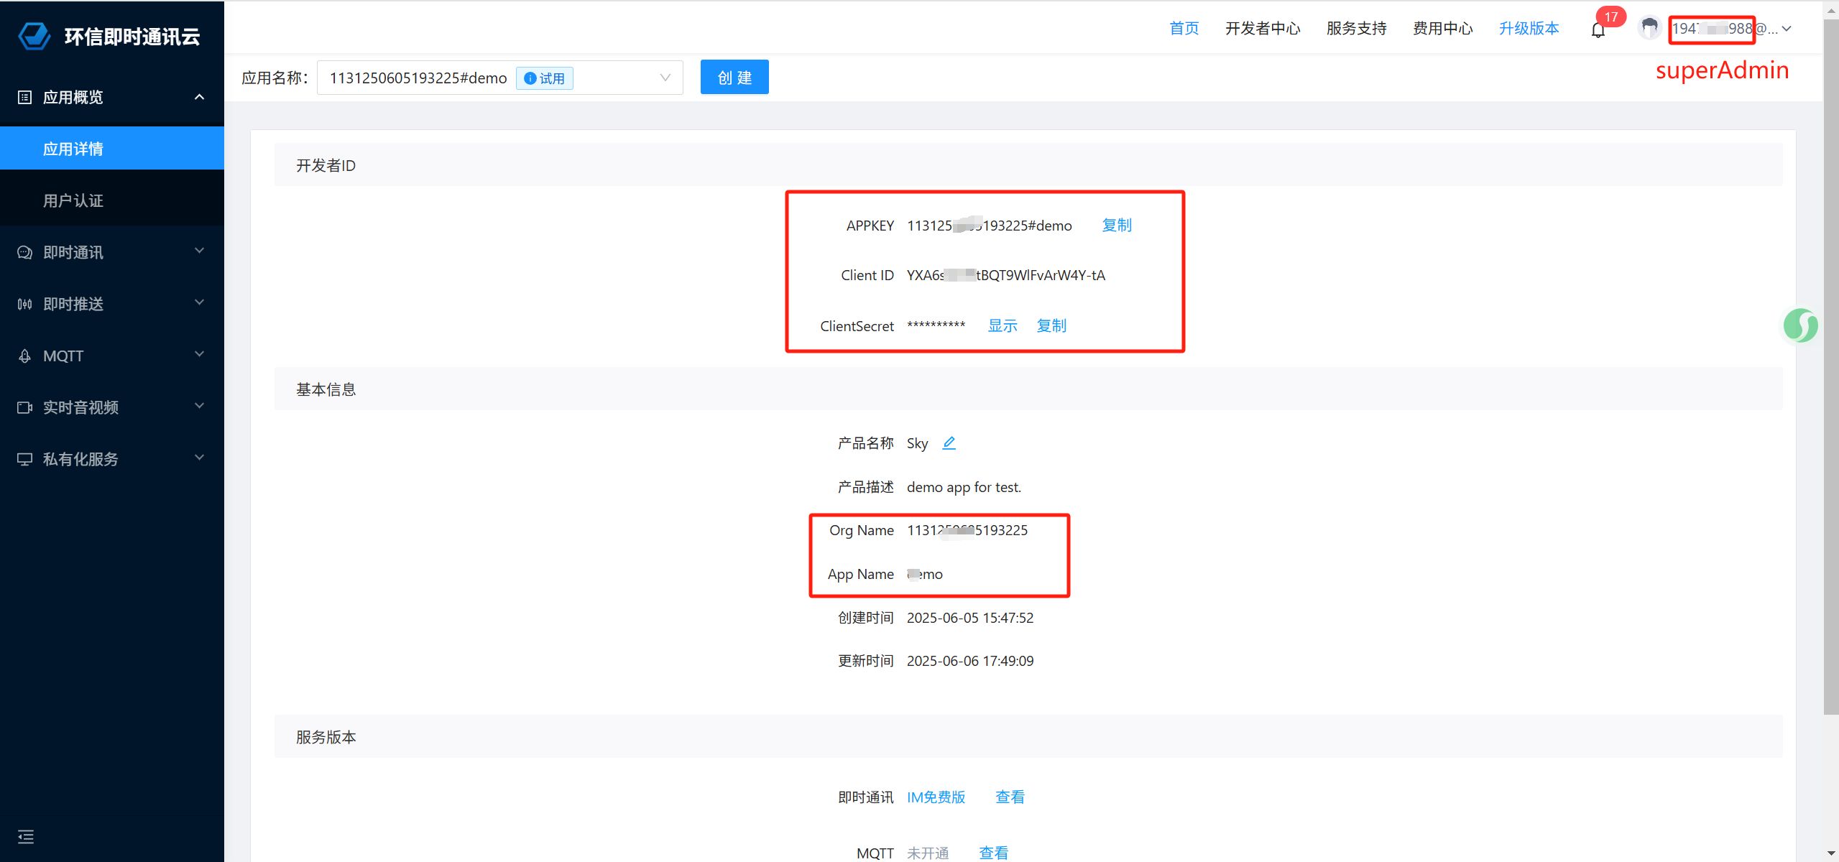
Task: Go to the 开发者中心 nav item
Action: pos(1263,29)
